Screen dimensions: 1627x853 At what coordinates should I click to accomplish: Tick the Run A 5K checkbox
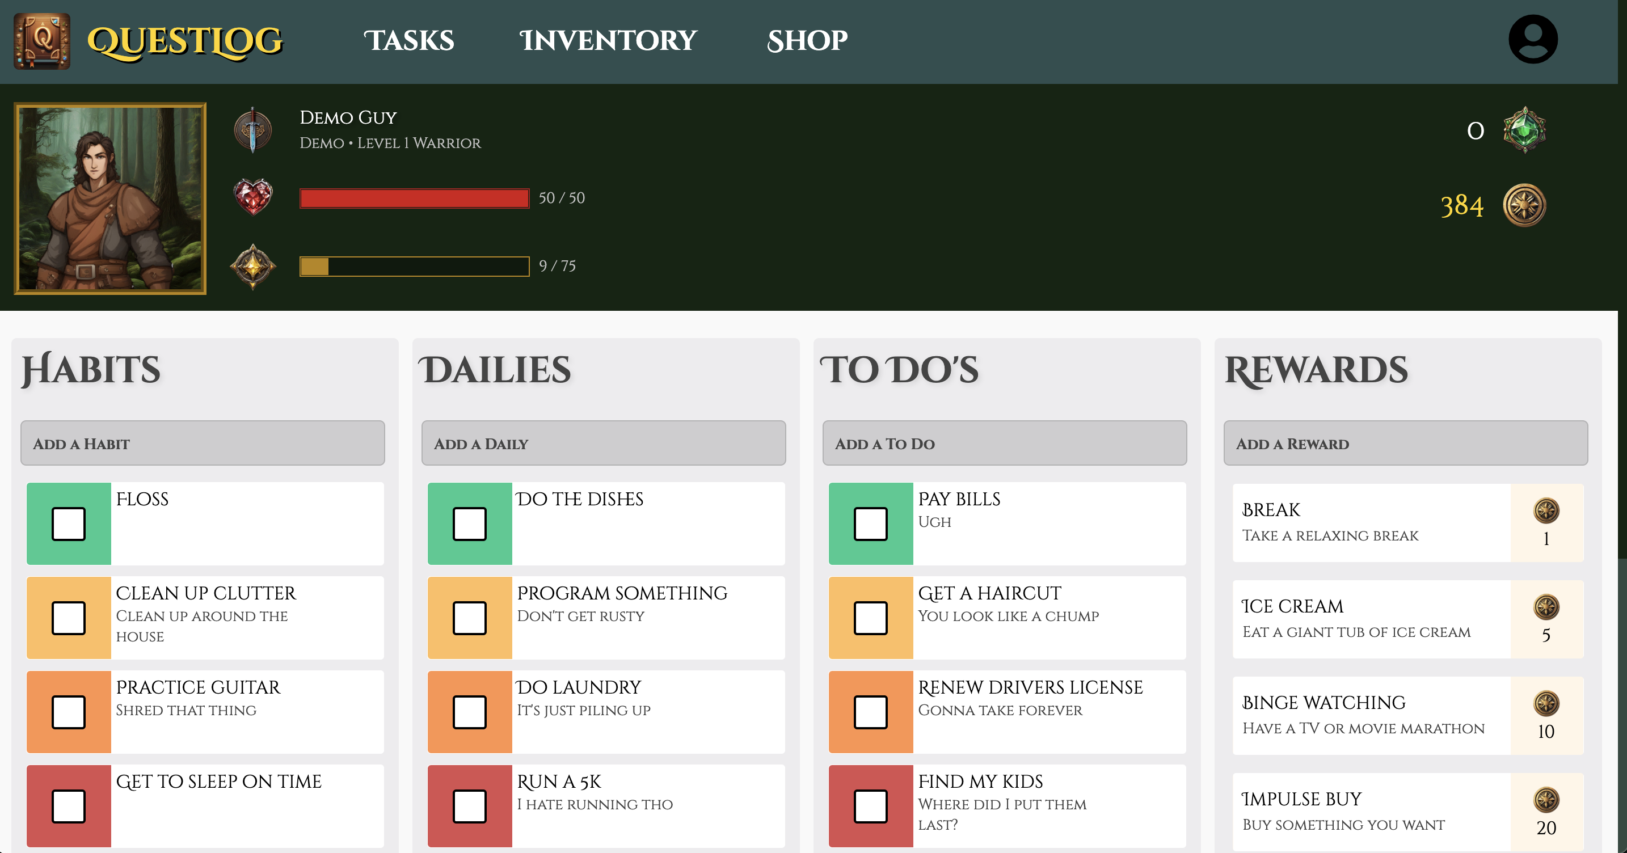point(469,806)
